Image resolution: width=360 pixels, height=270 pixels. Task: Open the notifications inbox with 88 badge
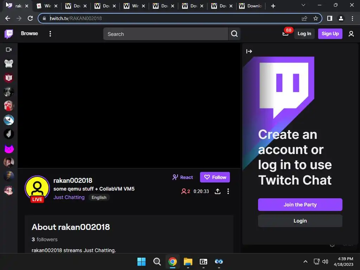285,34
